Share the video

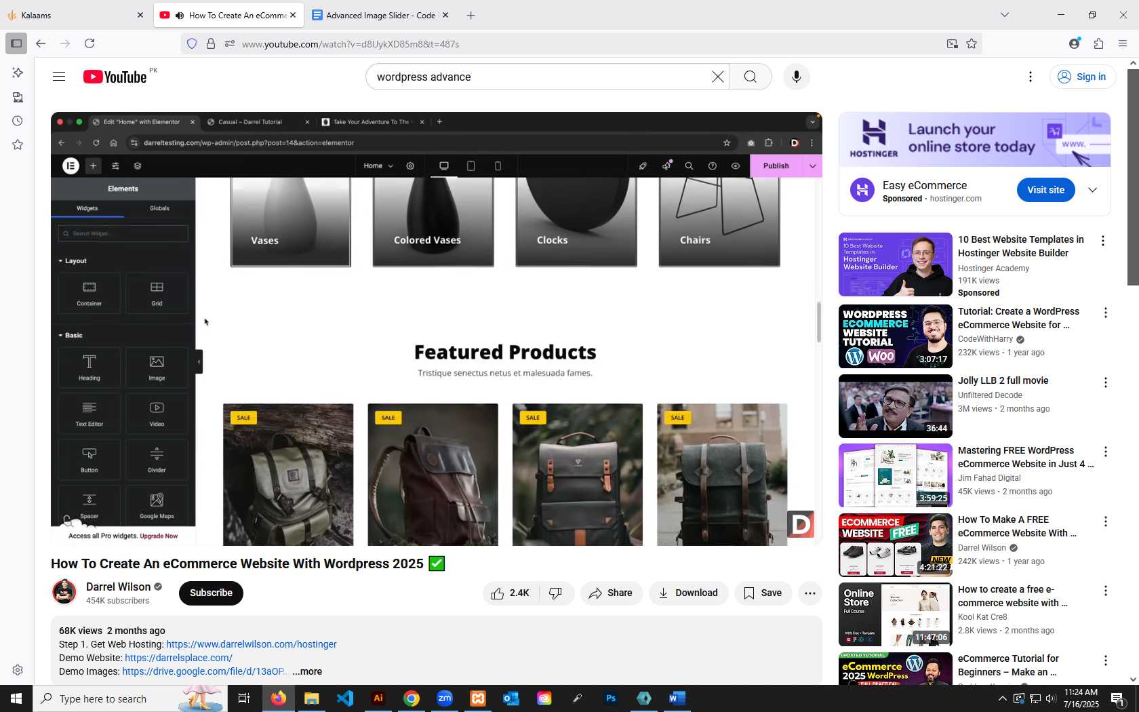point(611,593)
